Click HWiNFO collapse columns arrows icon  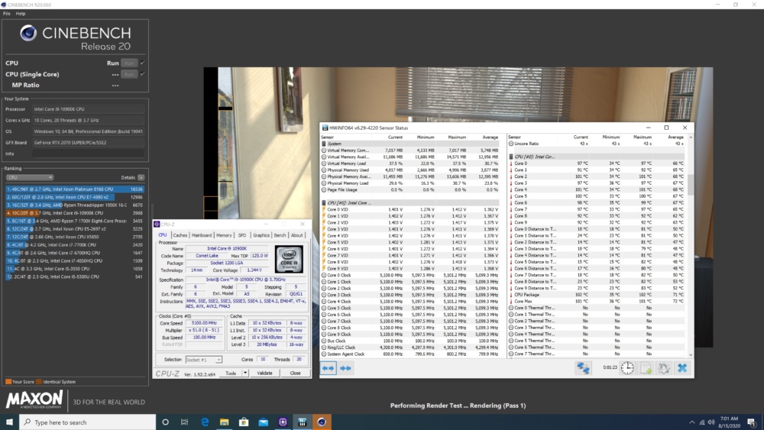(x=345, y=368)
